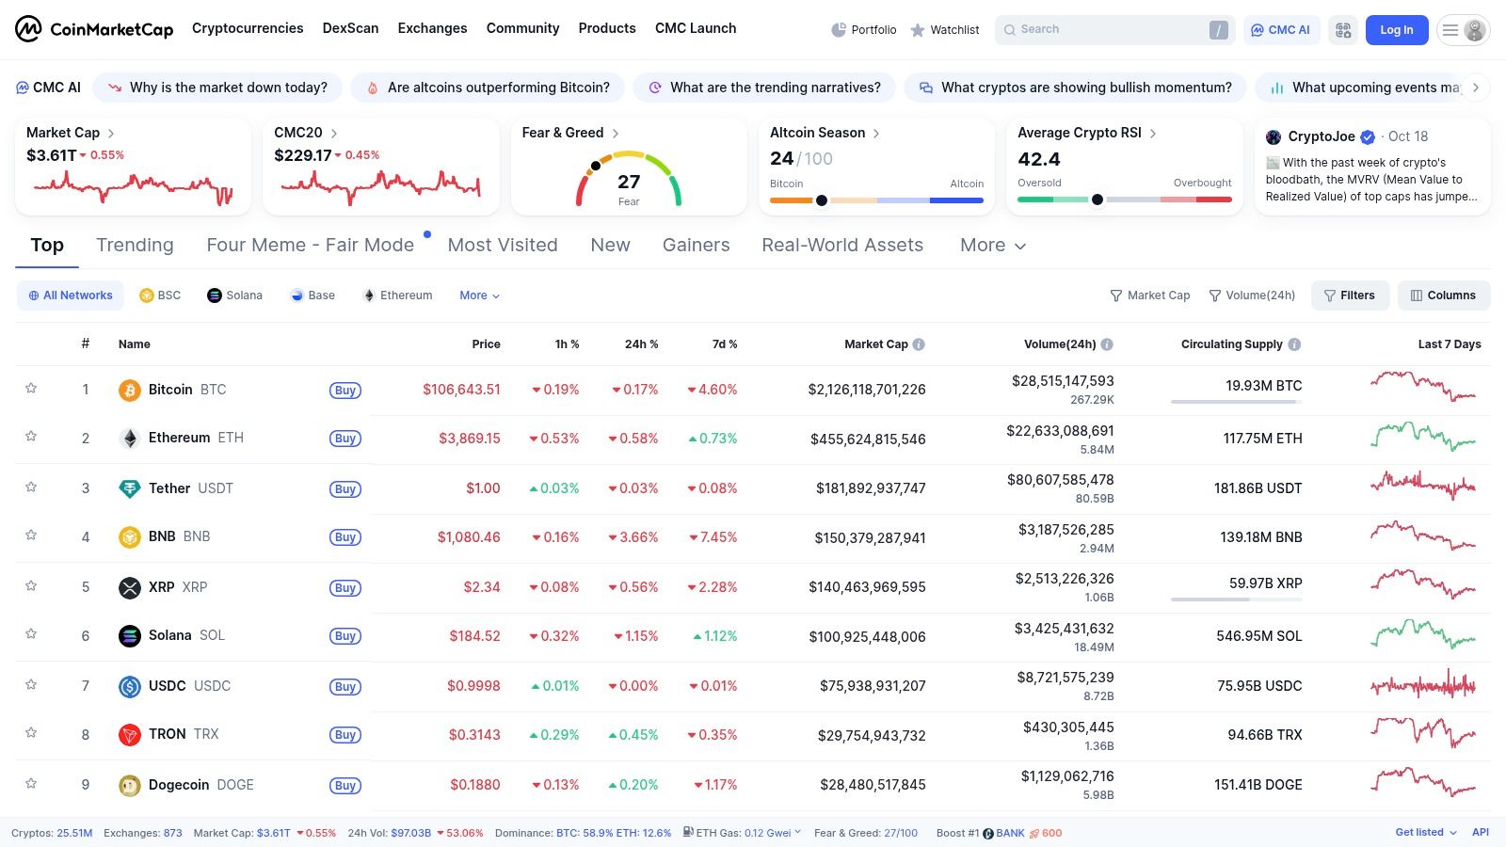1506x847 pixels.
Task: Click the Ethereum coin icon in table
Action: click(130, 439)
